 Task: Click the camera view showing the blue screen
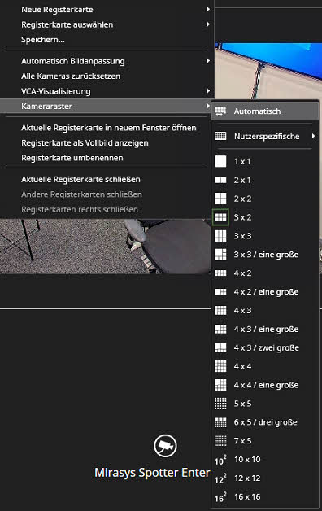click(268, 71)
